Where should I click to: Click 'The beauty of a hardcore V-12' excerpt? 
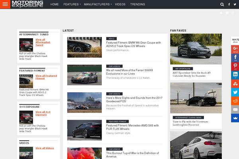click(x=128, y=78)
